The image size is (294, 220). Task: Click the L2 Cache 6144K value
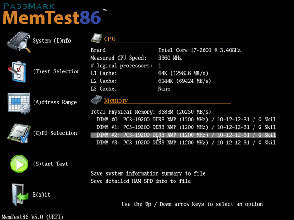click(x=185, y=81)
